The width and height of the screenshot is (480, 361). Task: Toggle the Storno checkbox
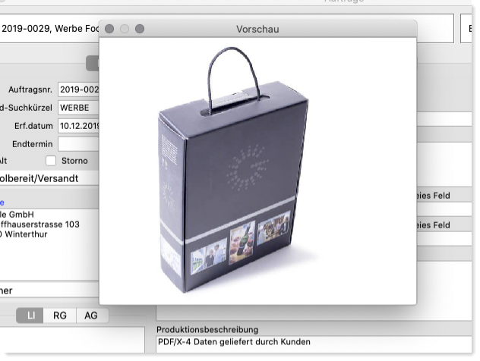coord(51,161)
